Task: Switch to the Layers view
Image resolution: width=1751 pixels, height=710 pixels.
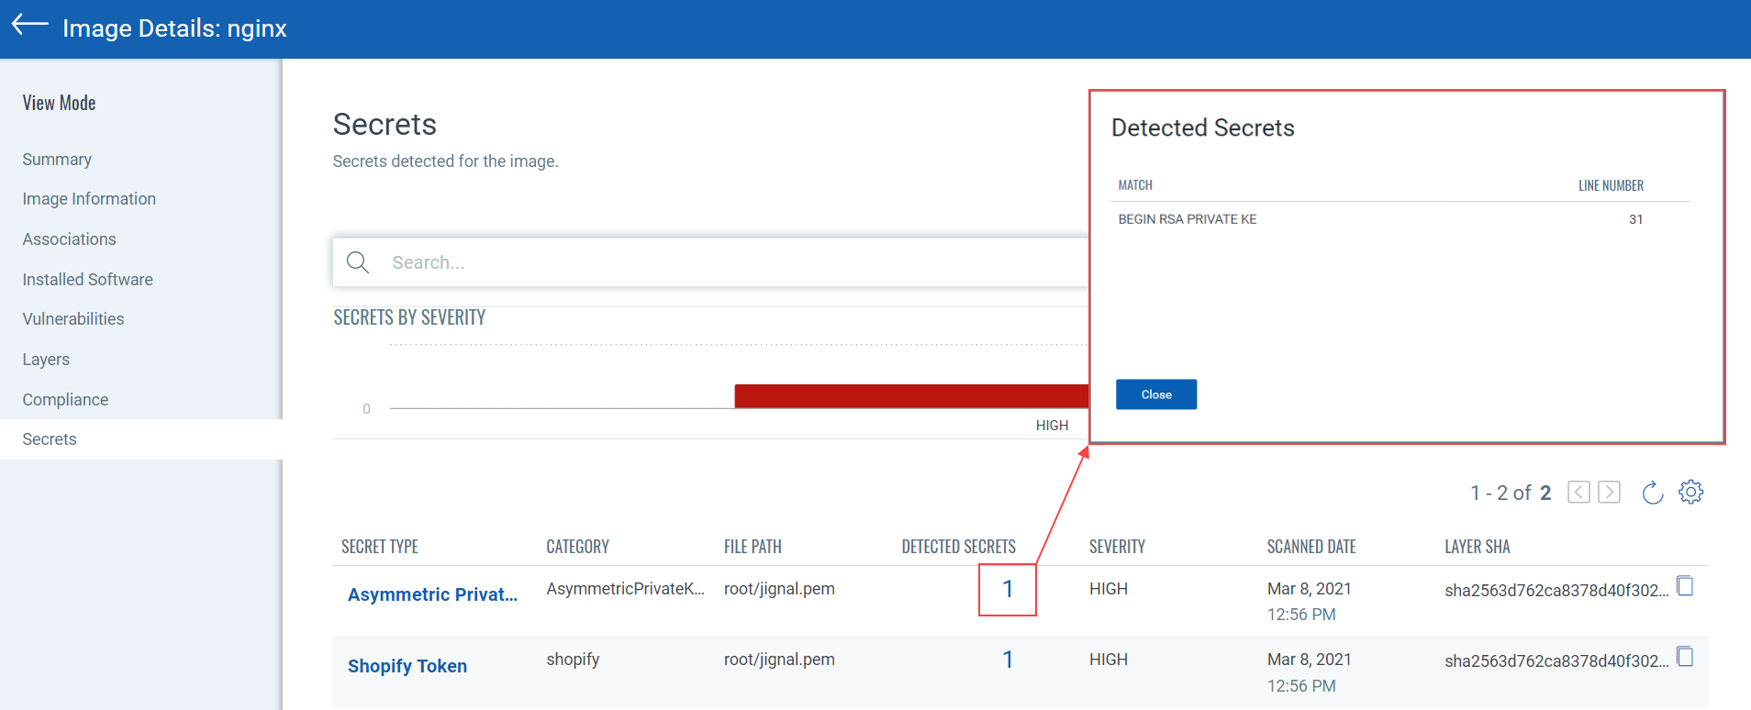Action: pyautogui.click(x=46, y=360)
